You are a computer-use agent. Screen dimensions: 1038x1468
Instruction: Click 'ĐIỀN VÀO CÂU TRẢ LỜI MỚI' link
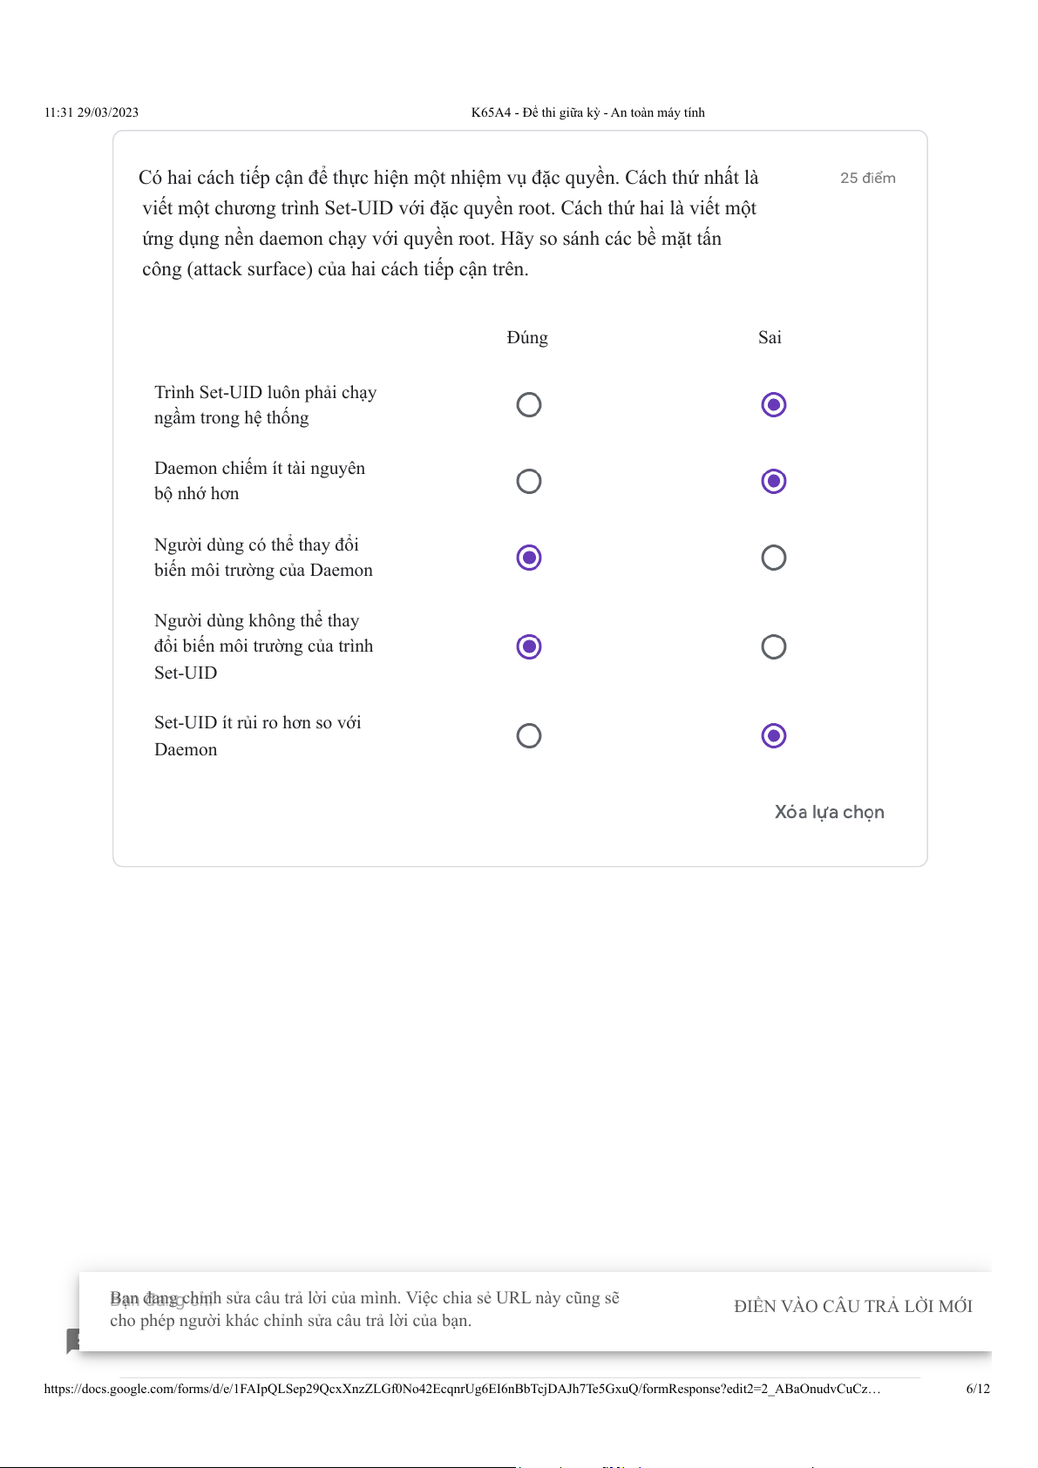pos(852,1306)
